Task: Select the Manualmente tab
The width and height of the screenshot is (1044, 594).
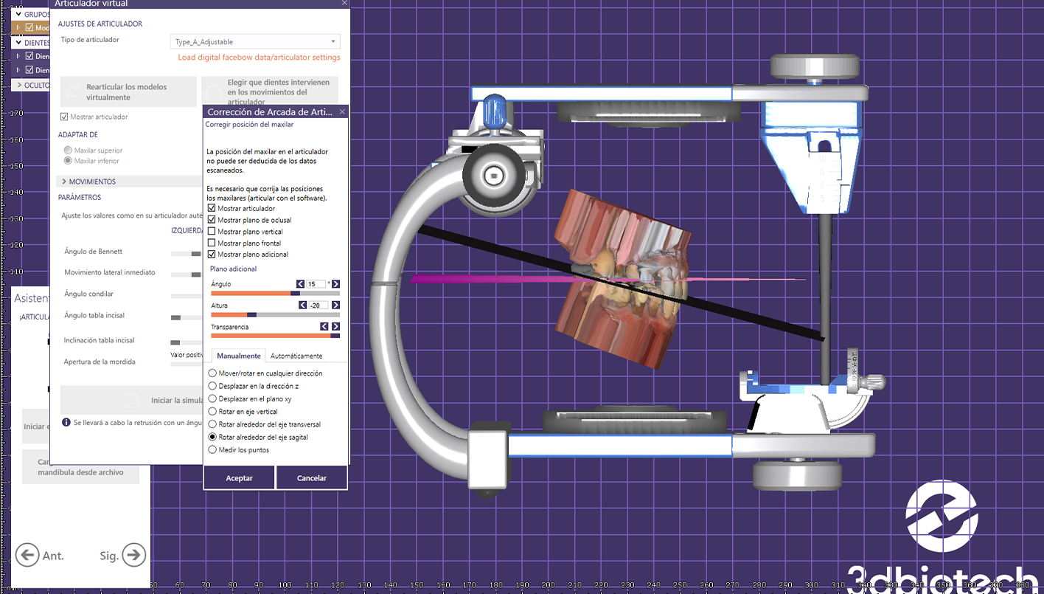Action: 237,355
